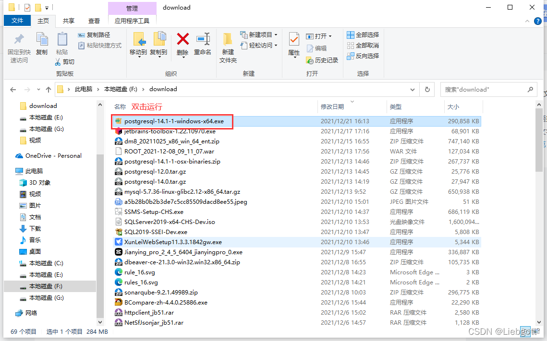Switch to the Share (共享) tab
Screen dimensions: 547x341
coord(69,21)
